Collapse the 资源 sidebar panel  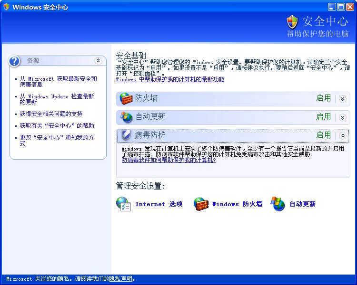pyautogui.click(x=98, y=61)
